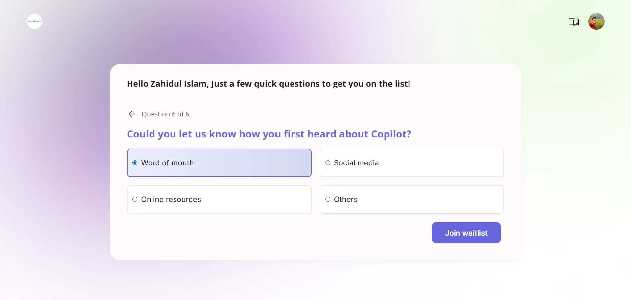Click the "Hello Zahidul Islam" greeting heading
The width and height of the screenshot is (631, 300).
(x=269, y=84)
